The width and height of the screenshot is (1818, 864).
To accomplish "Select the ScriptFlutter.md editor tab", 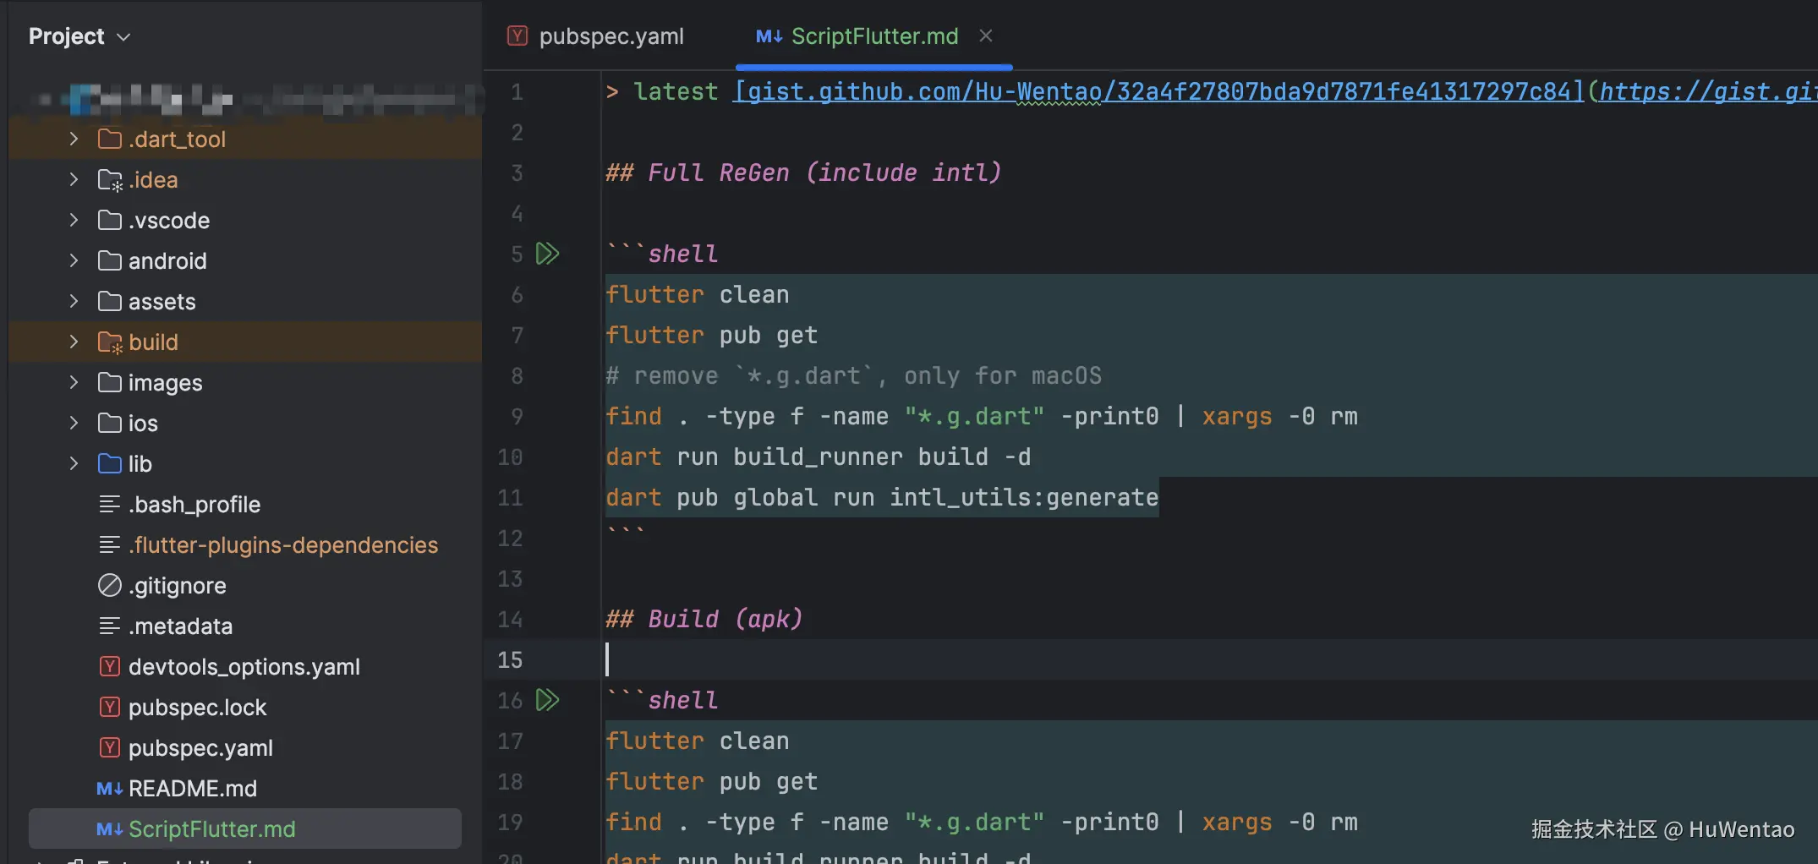I will [873, 36].
